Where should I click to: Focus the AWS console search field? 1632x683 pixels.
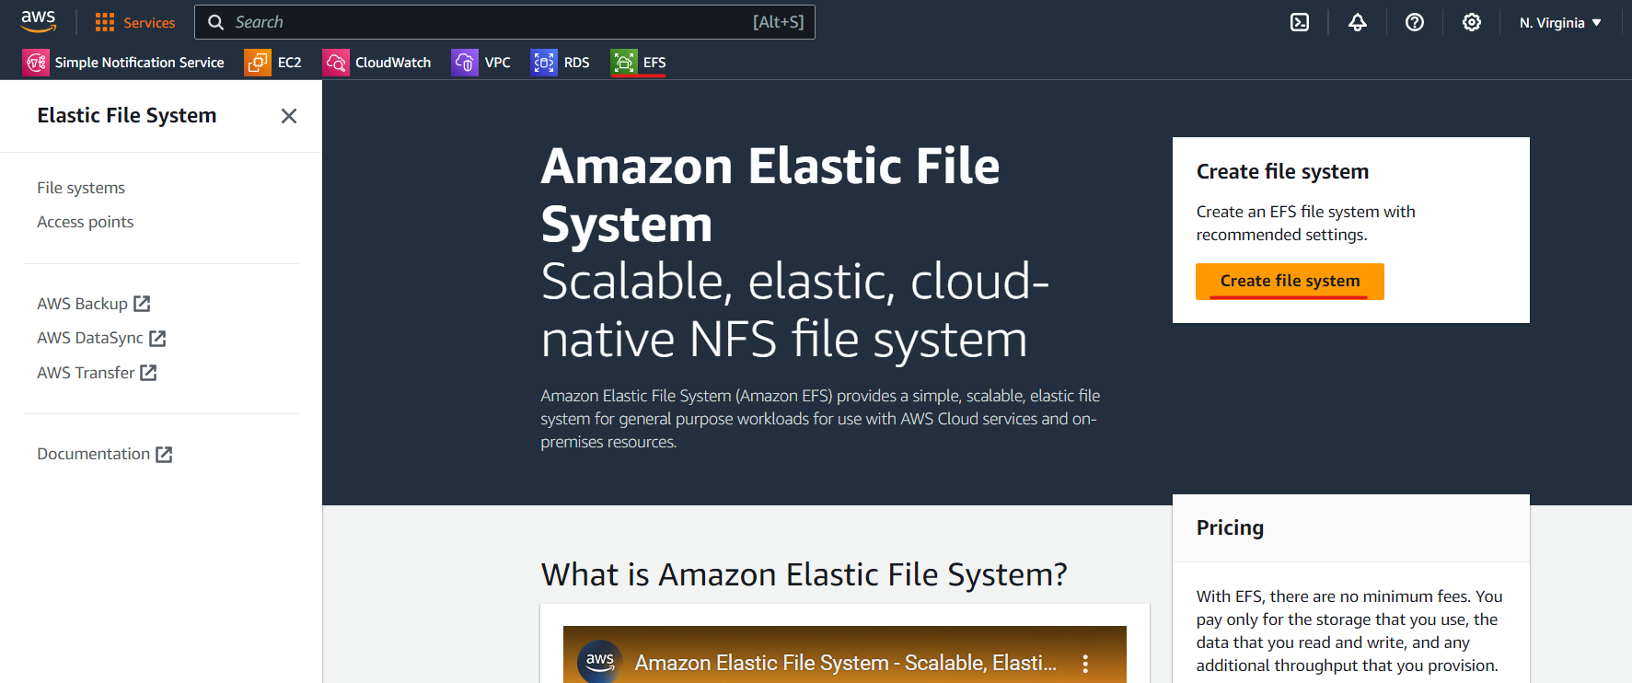(x=504, y=22)
